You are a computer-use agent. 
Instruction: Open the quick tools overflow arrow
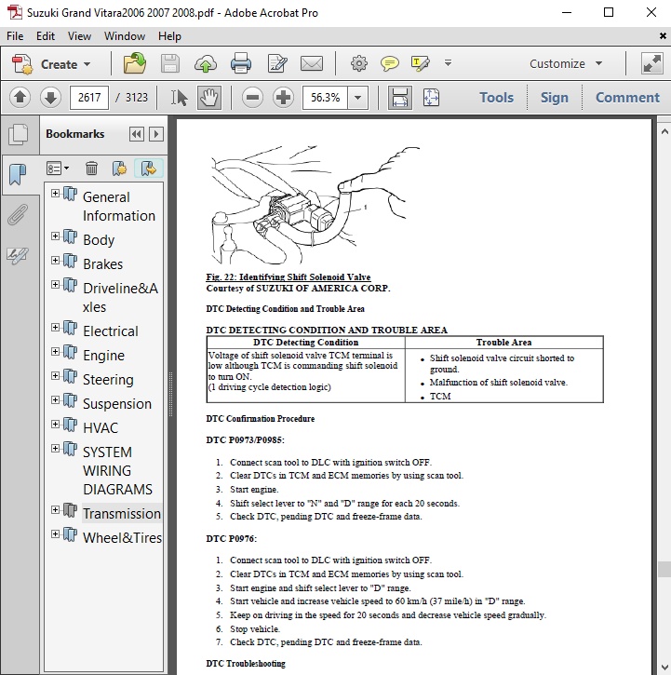click(448, 63)
